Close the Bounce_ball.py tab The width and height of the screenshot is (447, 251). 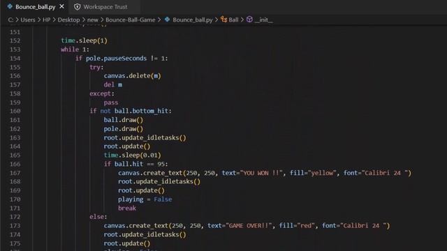(62, 6)
